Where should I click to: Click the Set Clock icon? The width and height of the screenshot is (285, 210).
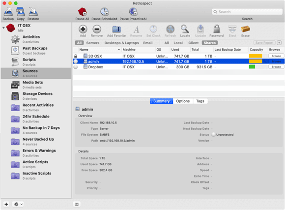click(x=153, y=29)
